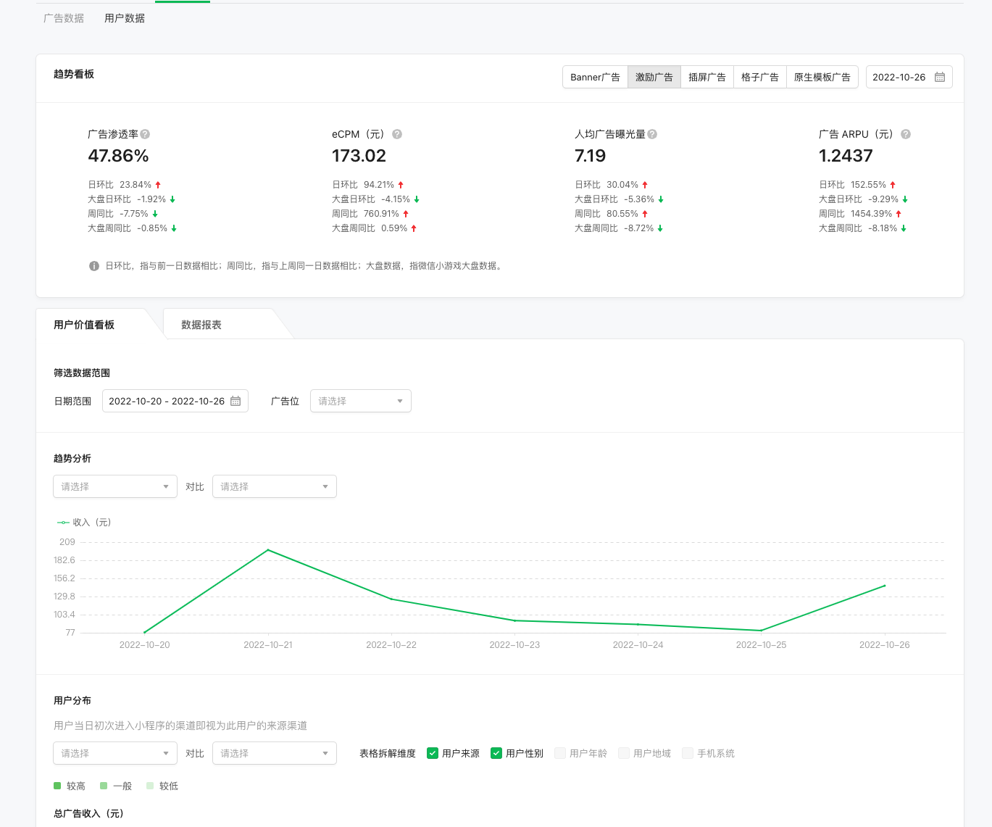Select Banner广告 button
This screenshot has height=827, width=992.
click(595, 77)
